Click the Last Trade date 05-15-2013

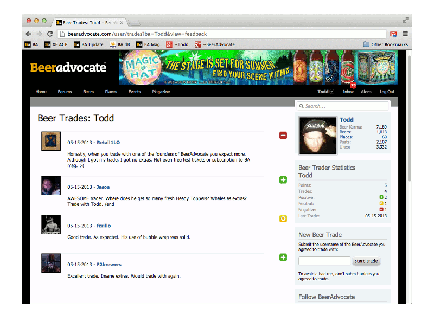(x=376, y=216)
